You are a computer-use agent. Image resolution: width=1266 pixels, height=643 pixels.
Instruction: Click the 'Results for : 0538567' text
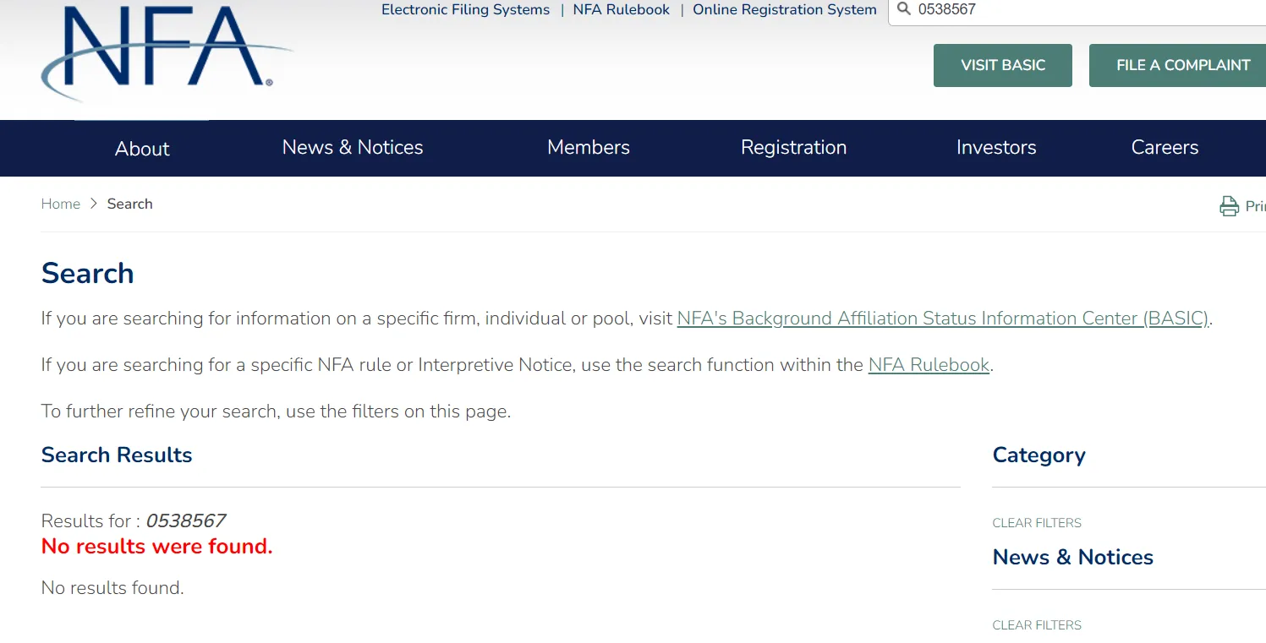tap(134, 520)
